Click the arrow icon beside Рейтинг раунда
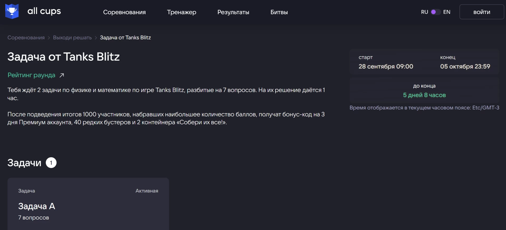This screenshot has height=230, width=506. pyautogui.click(x=62, y=75)
